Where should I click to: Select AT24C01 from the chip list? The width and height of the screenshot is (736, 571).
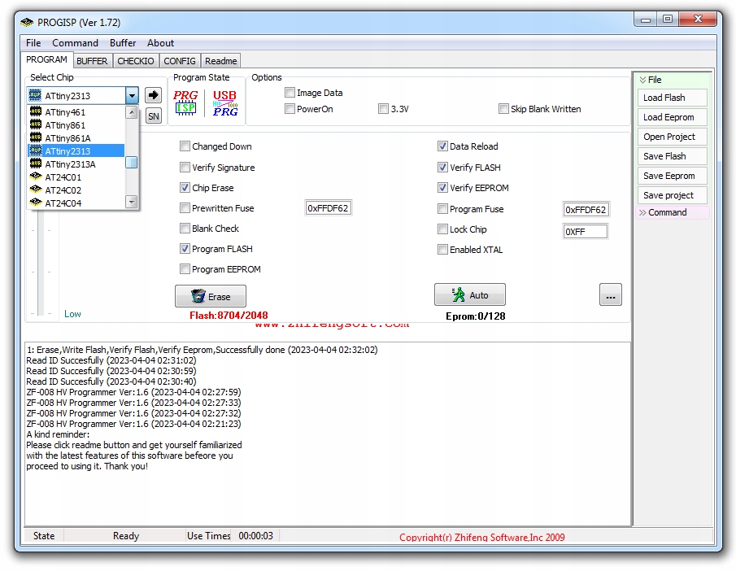pyautogui.click(x=76, y=177)
